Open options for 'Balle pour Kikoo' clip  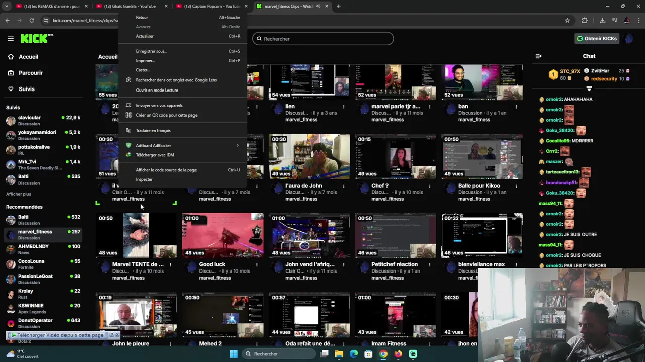[517, 186]
